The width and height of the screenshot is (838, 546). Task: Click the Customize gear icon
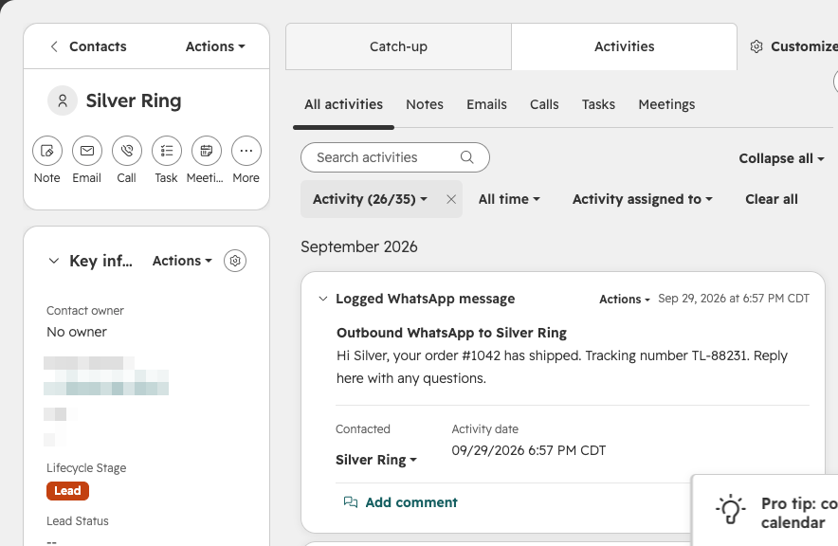pos(756,46)
